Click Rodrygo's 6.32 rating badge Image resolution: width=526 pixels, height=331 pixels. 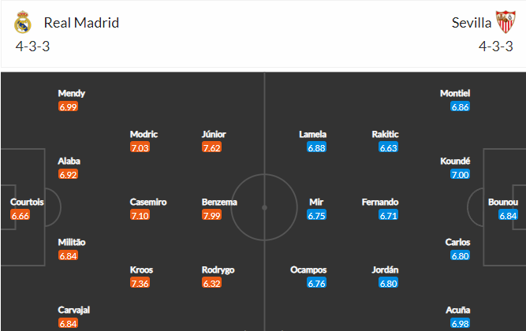click(x=211, y=283)
